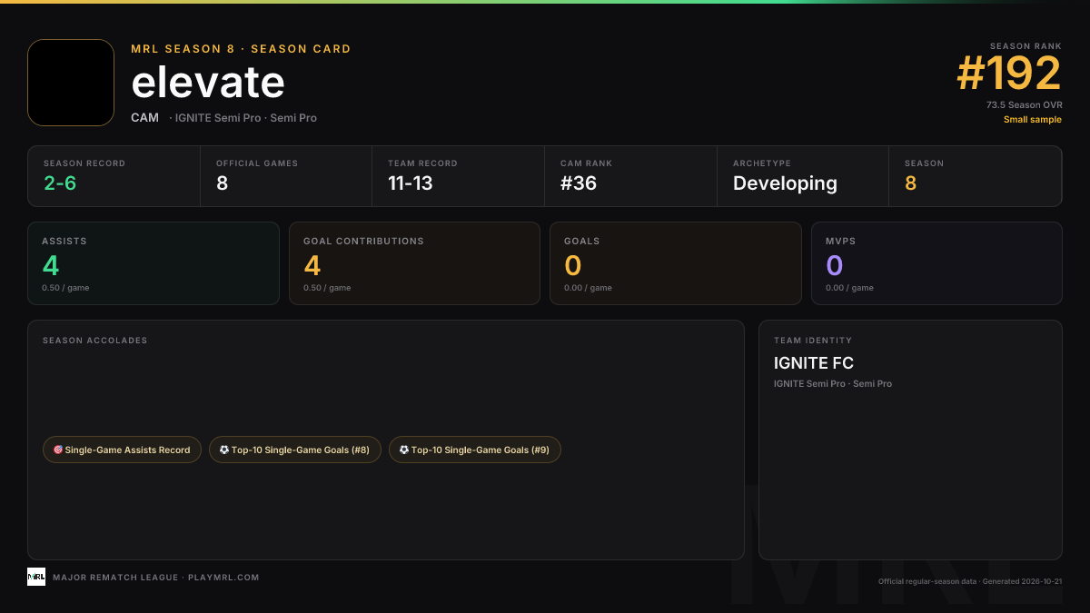Select the "TEAM IDENTITY" heading
The image size is (1090, 613).
[813, 341]
